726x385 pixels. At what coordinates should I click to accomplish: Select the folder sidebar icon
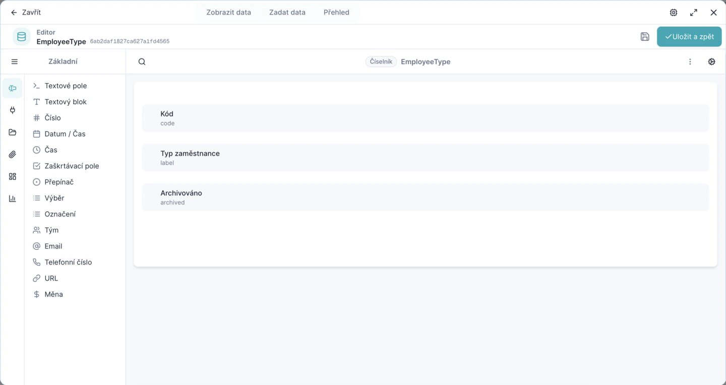(13, 132)
